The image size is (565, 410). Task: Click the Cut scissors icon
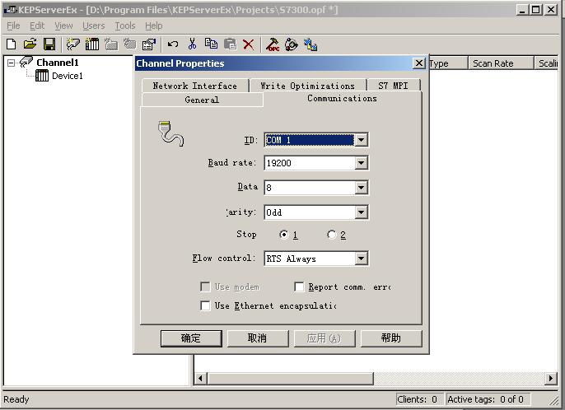tap(193, 44)
